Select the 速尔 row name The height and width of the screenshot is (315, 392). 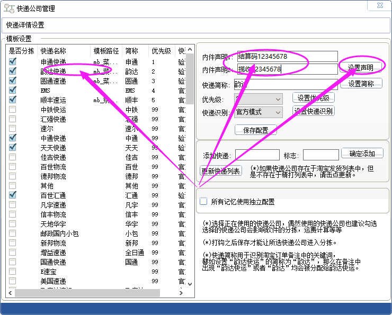pyautogui.click(x=47, y=129)
